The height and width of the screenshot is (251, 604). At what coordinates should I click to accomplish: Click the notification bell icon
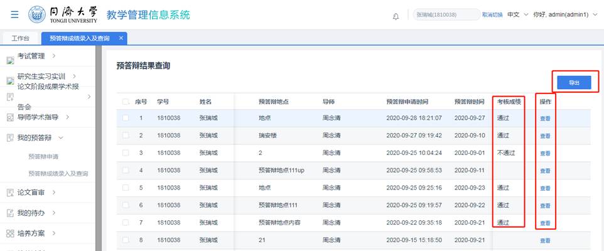coord(396,16)
